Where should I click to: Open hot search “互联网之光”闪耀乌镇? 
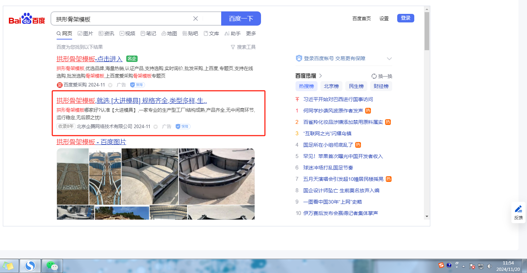[327, 133]
